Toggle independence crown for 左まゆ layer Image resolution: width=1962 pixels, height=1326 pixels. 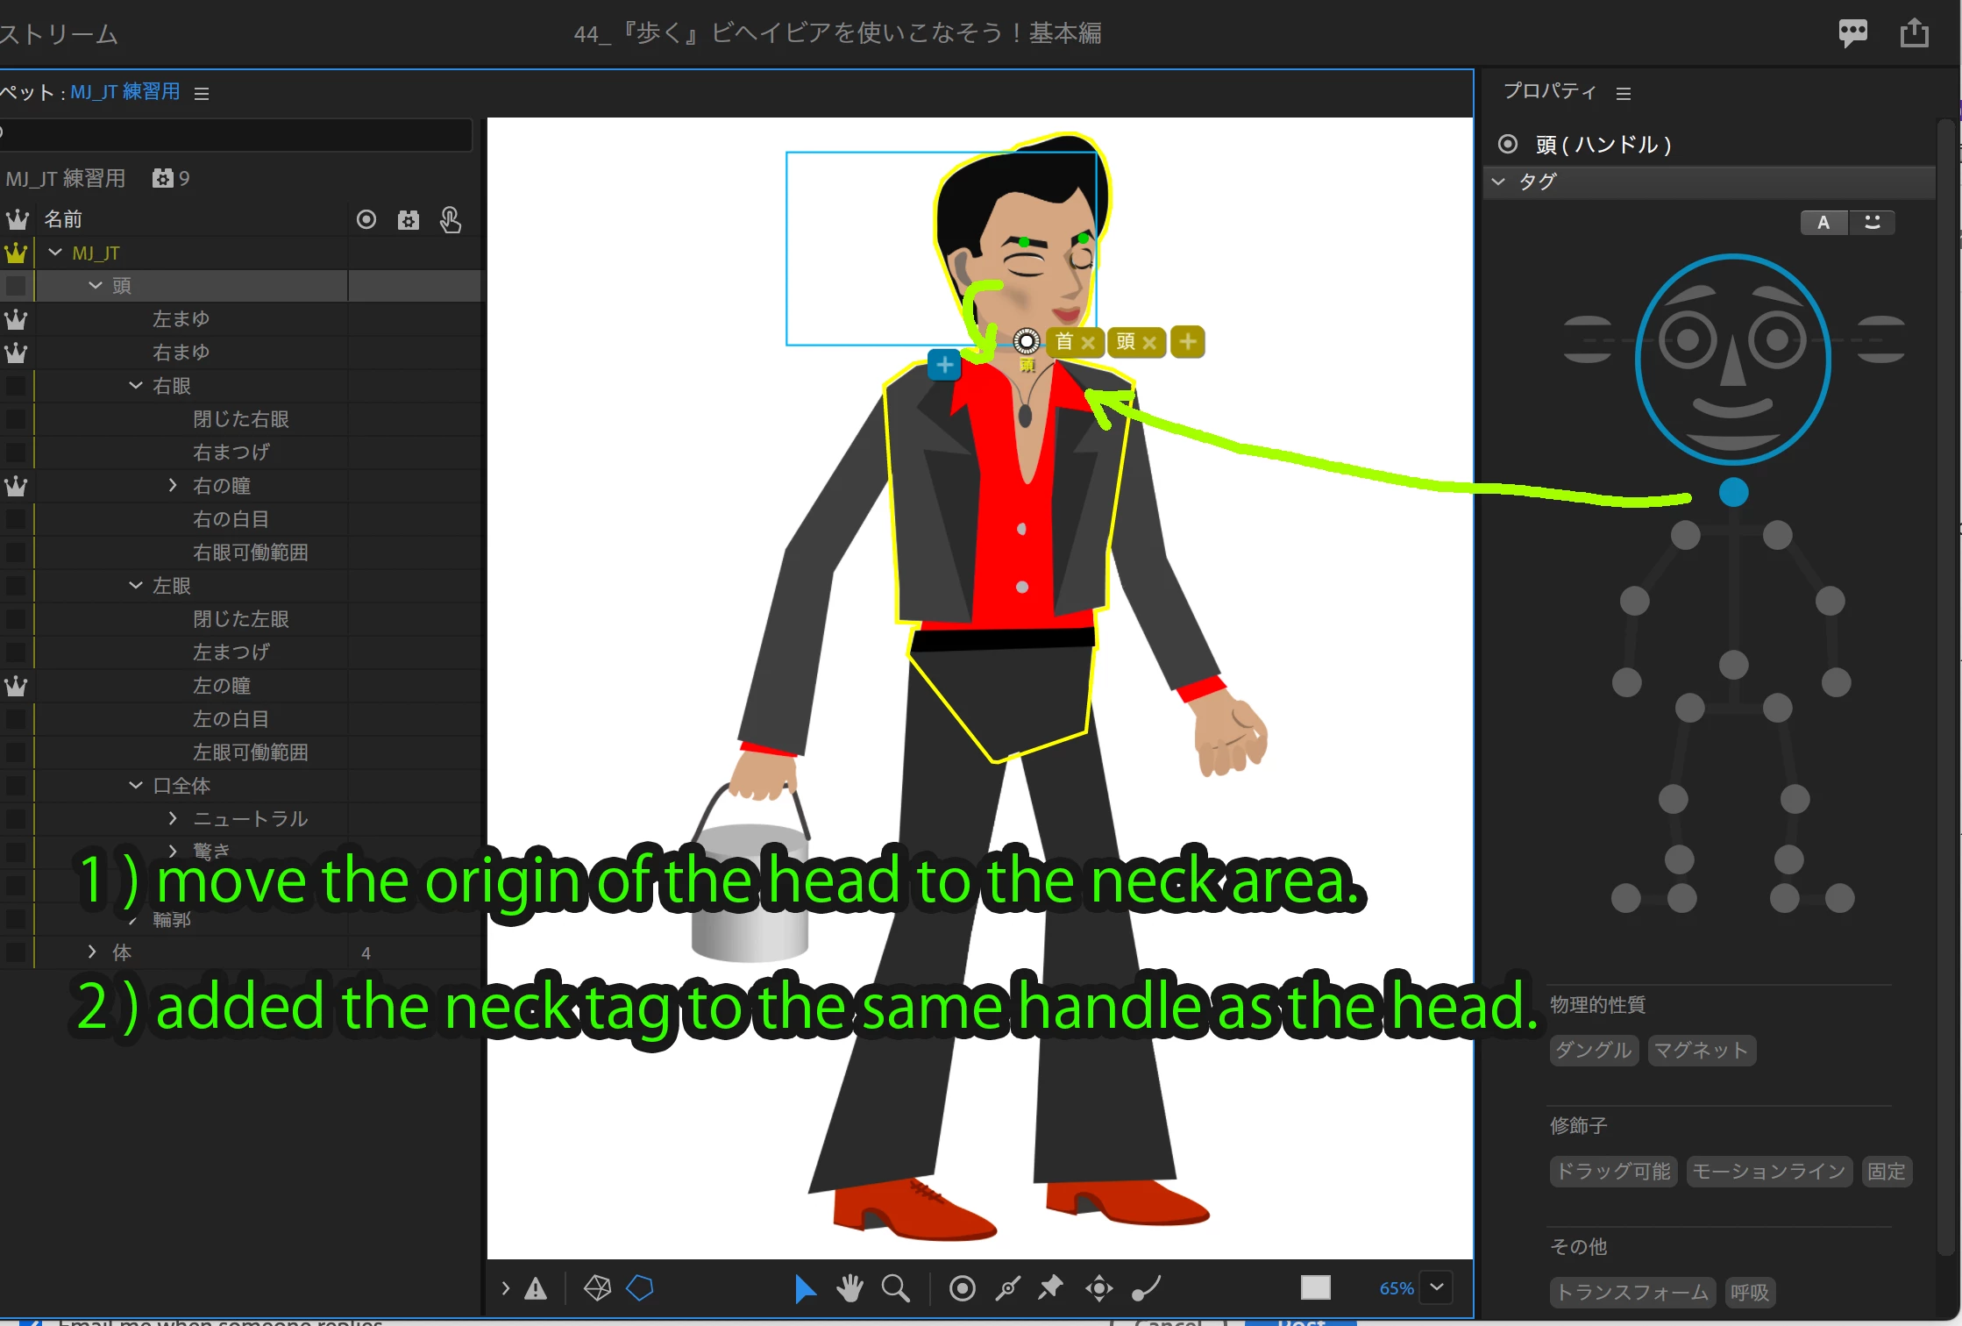[16, 319]
